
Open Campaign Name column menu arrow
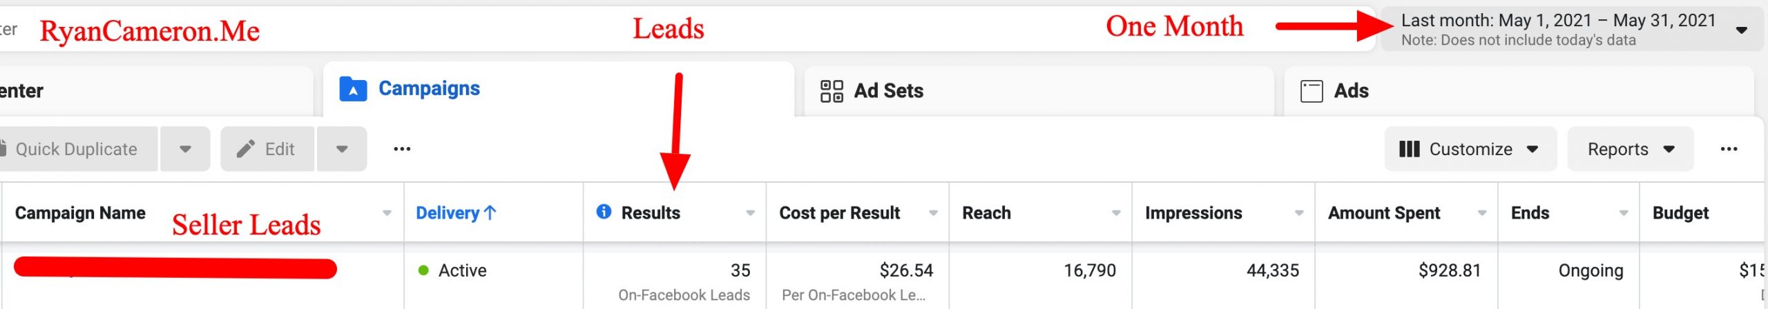387,213
